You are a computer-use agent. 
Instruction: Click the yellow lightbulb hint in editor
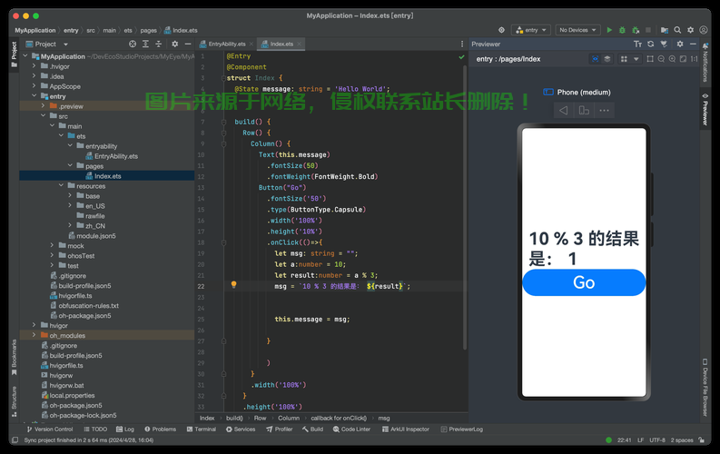click(233, 285)
